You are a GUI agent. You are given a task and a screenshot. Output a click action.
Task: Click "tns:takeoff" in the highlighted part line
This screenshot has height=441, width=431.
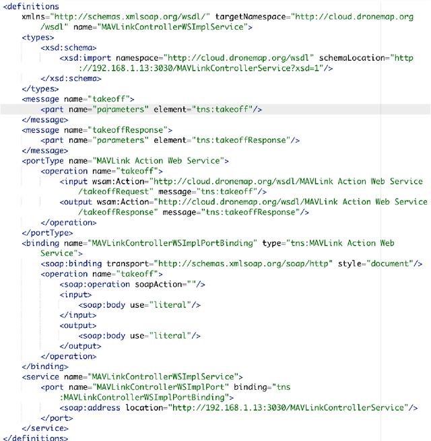pos(222,109)
